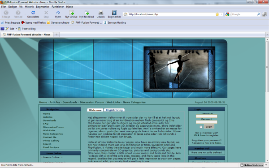269x168 pixels.
Task: Focus the Username input field
Action: [x=207, y=116]
